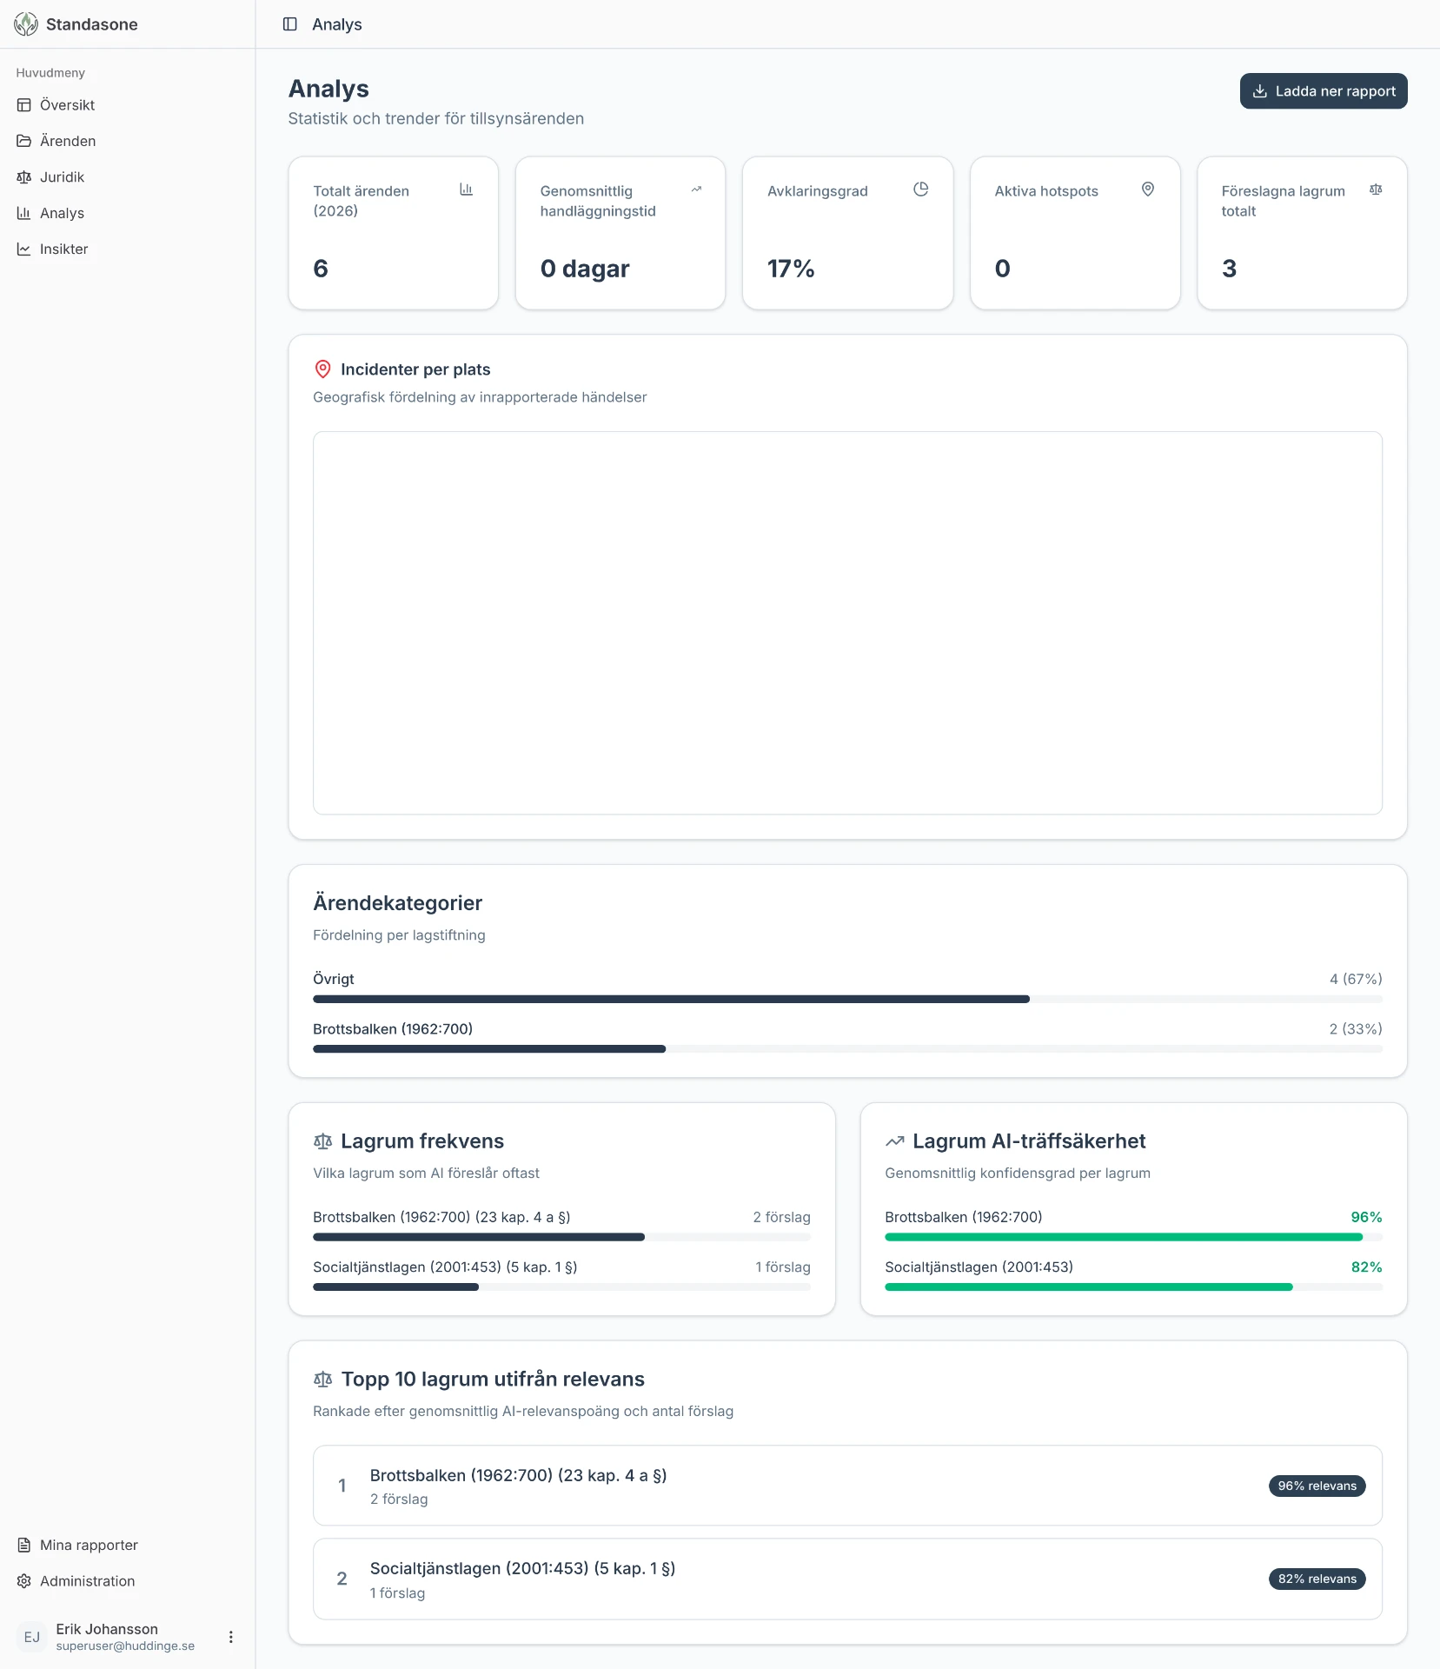Screen dimensions: 1440x1669
Task: Click the trend icon in Genomsnittlig handläggningstid card
Action: pyautogui.click(x=696, y=190)
